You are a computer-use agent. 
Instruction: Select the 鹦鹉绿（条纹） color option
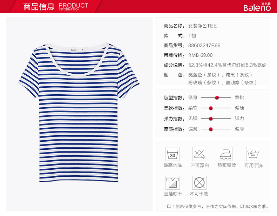[241, 82]
